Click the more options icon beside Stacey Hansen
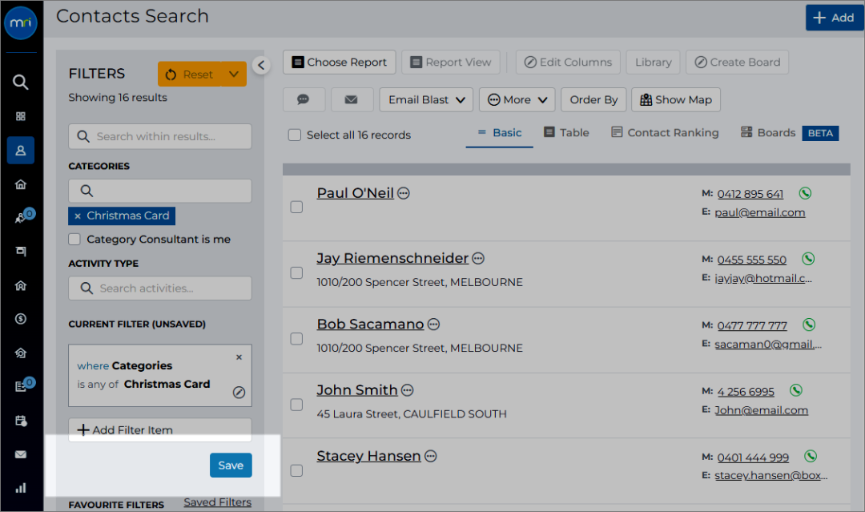 click(x=431, y=456)
